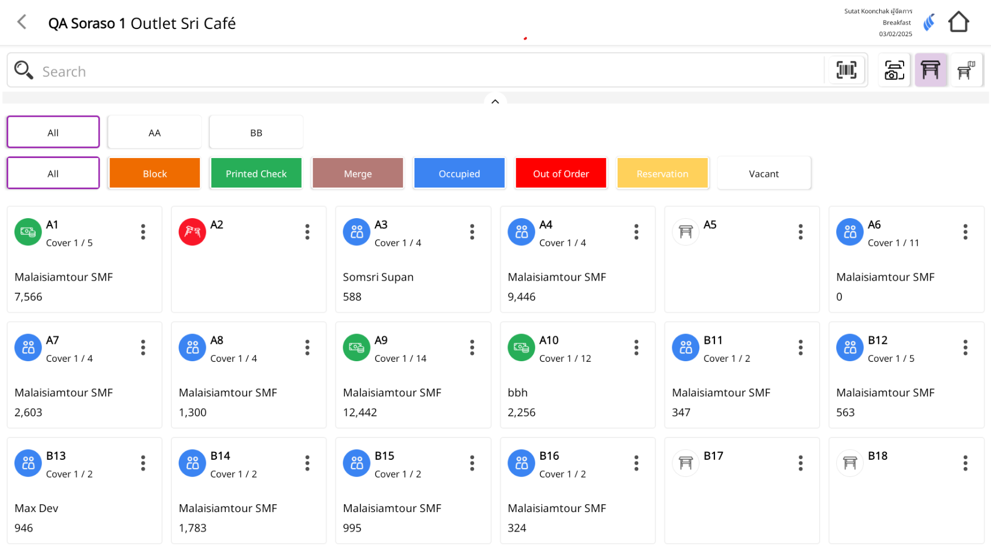Open the camera scan icon
Image resolution: width=991 pixels, height=551 pixels.
point(894,70)
